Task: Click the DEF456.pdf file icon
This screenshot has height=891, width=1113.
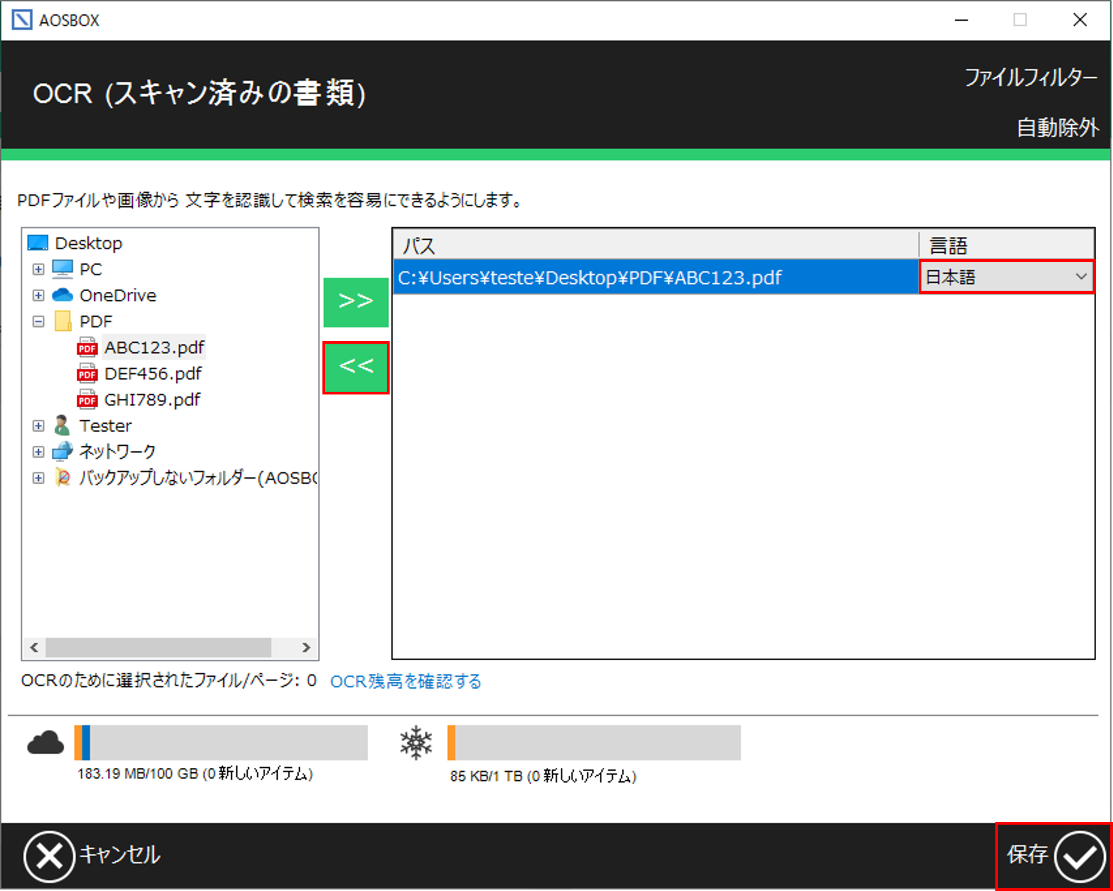Action: click(x=87, y=373)
